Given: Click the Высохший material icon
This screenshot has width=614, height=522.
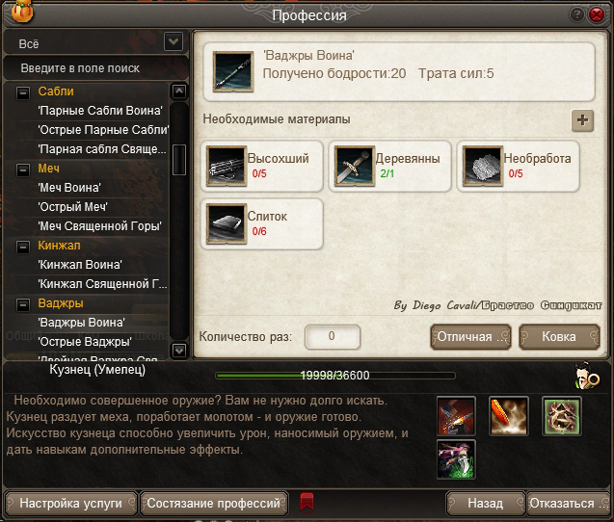Looking at the screenshot, I should tap(226, 166).
